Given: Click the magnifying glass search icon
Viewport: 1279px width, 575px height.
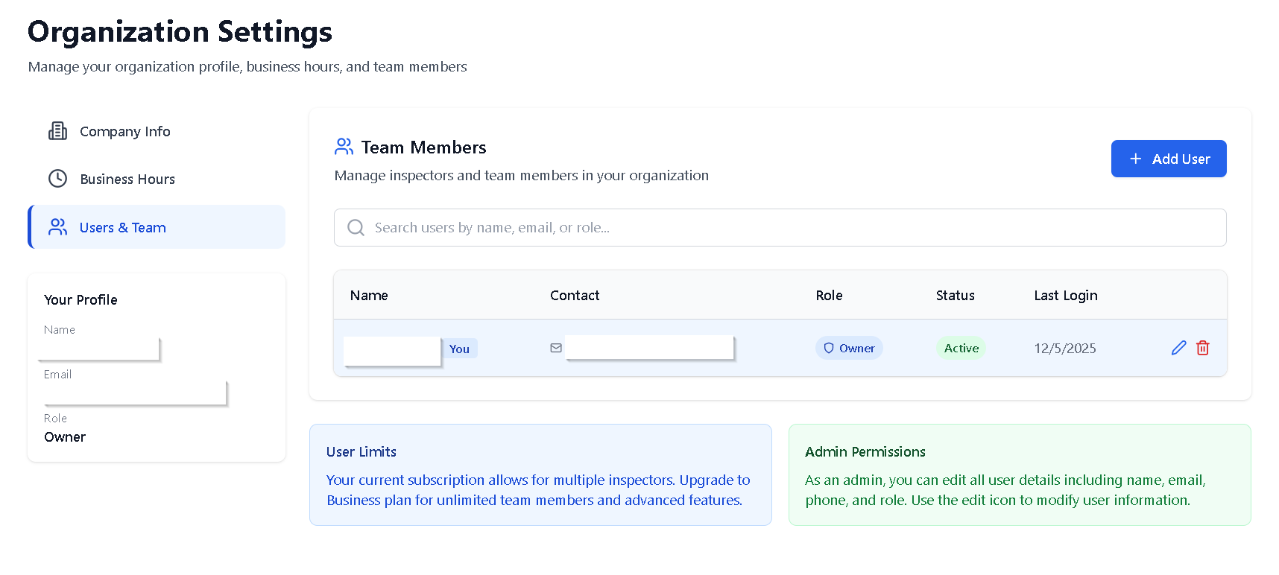Looking at the screenshot, I should [x=356, y=227].
